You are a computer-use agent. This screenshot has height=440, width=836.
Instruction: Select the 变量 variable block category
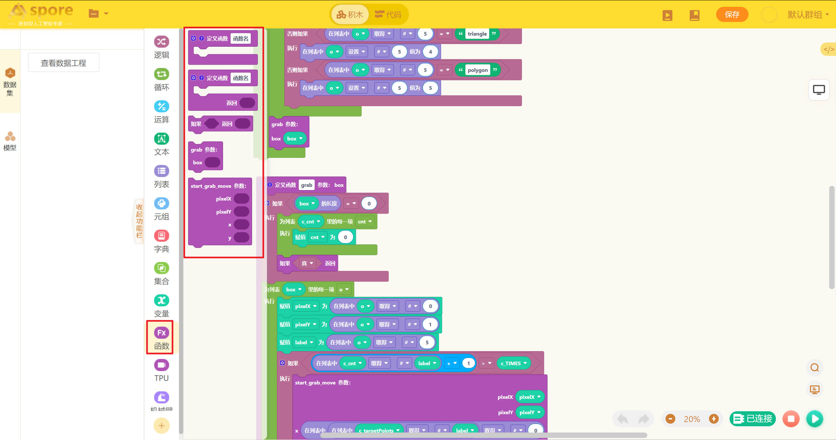pos(161,306)
